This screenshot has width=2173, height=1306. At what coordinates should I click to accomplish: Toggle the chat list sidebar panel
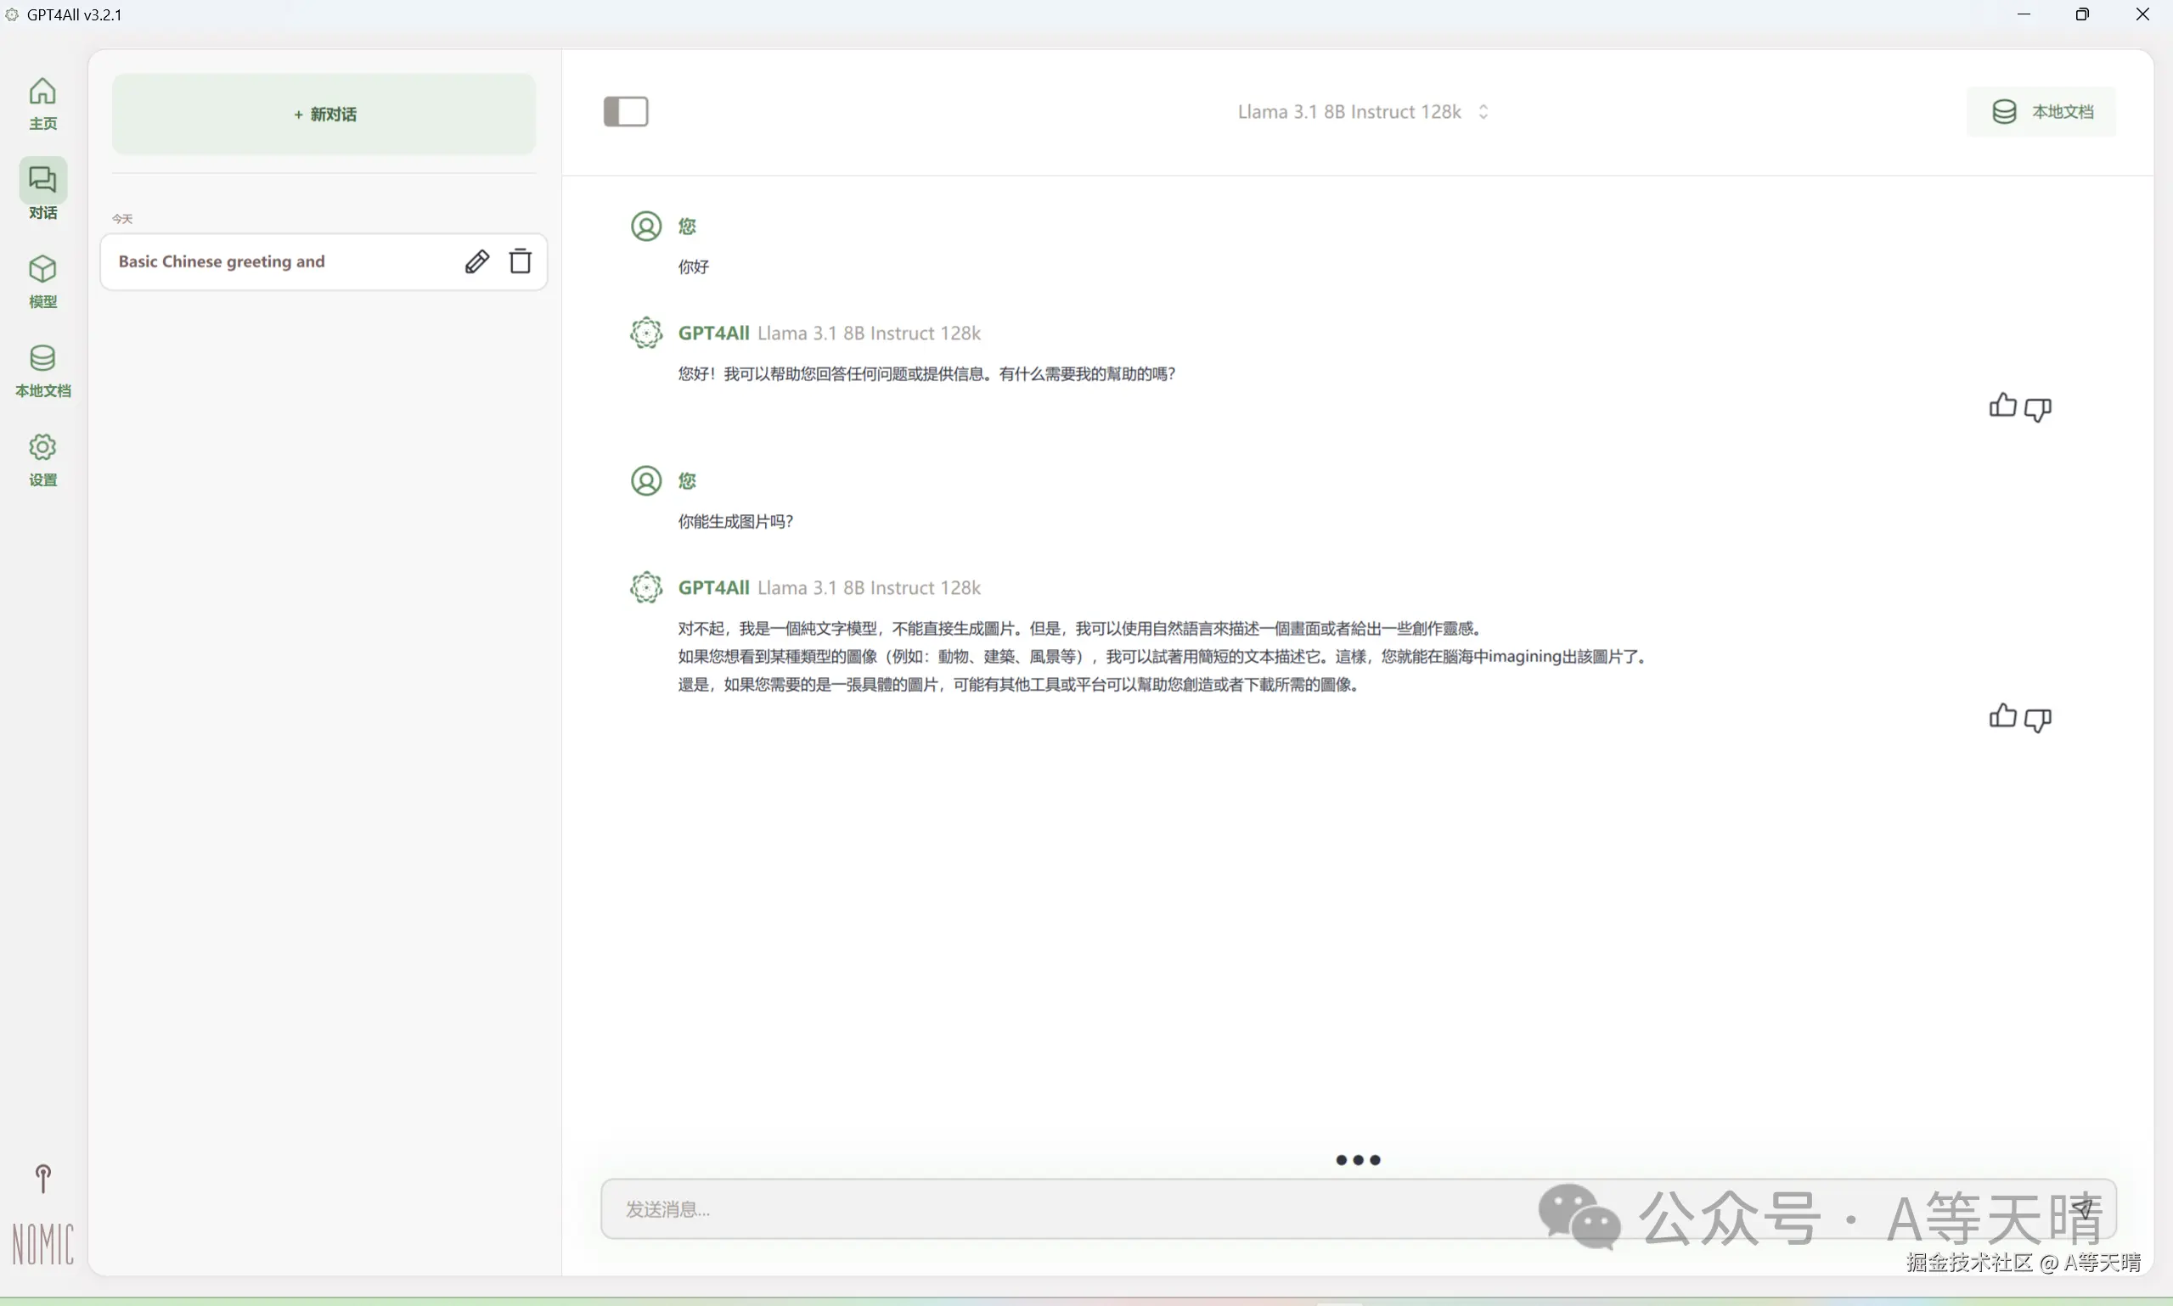point(625,112)
